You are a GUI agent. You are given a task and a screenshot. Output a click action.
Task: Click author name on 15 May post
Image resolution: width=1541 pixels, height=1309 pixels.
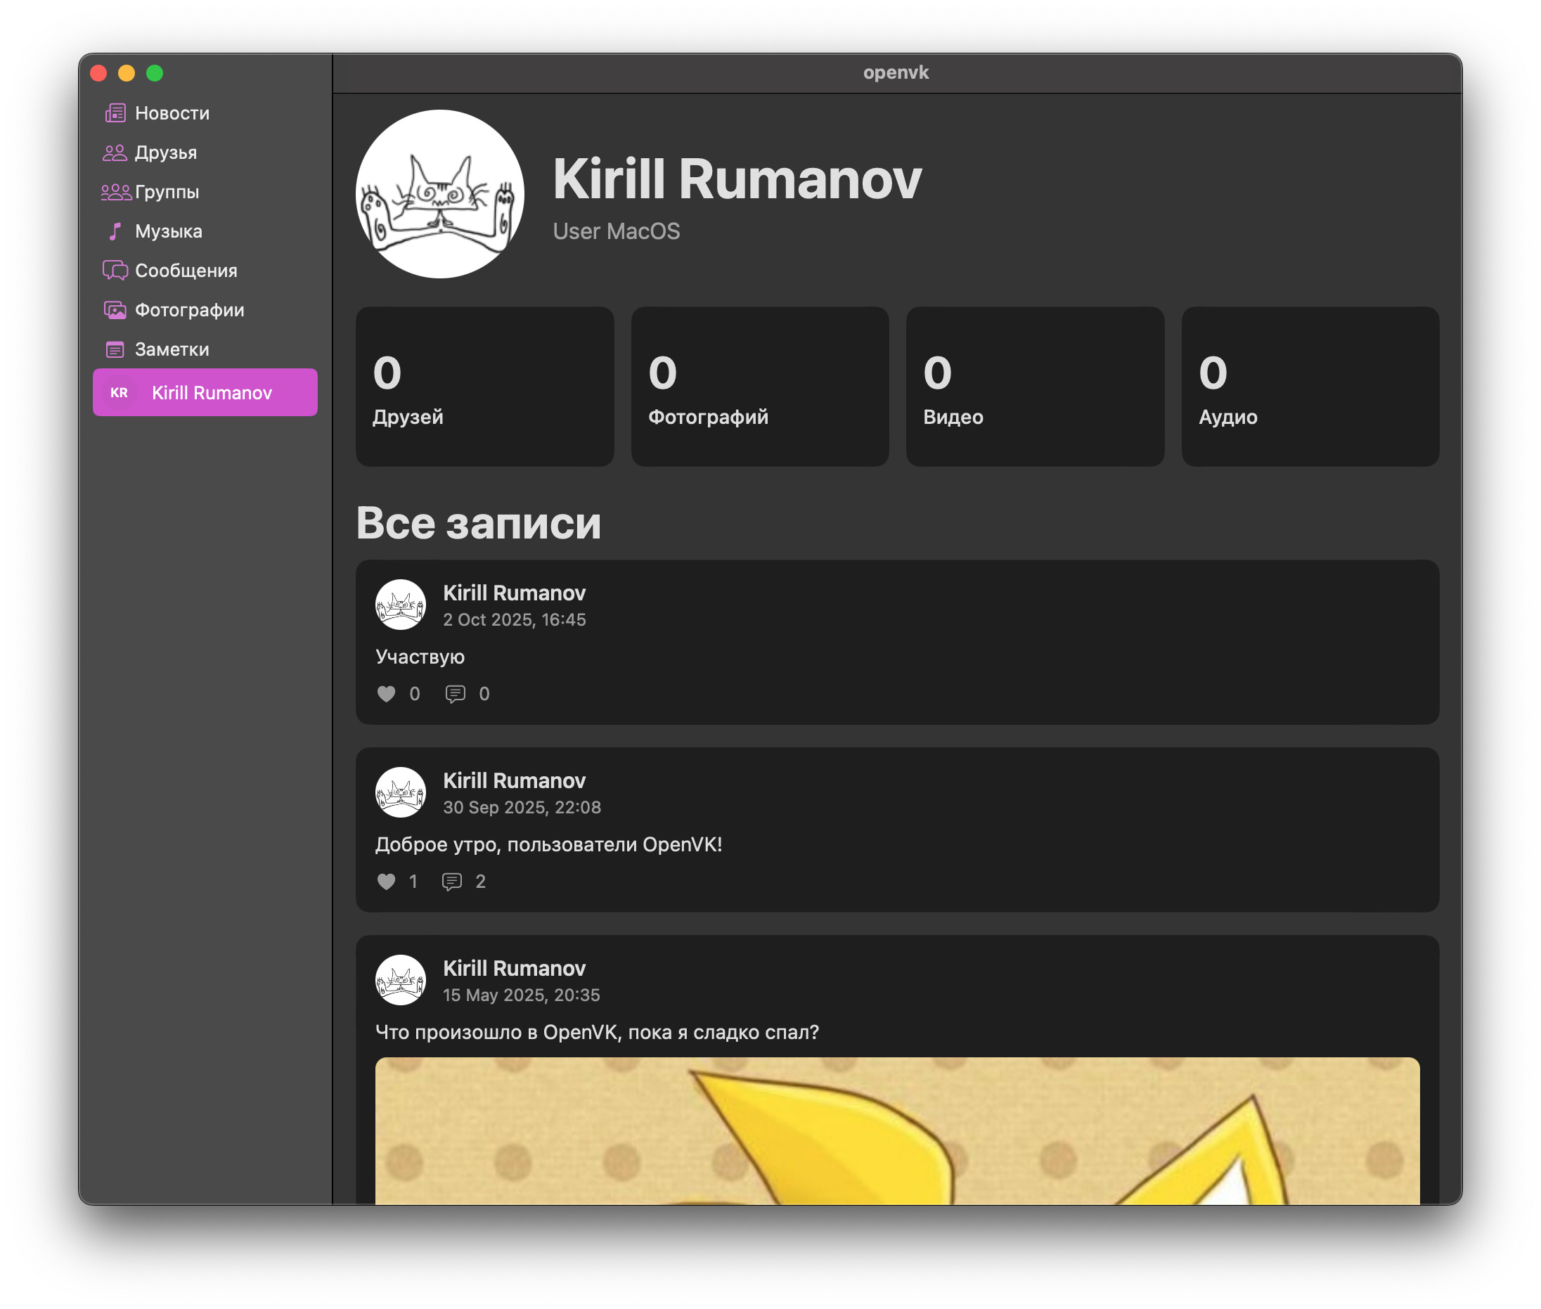coord(513,967)
